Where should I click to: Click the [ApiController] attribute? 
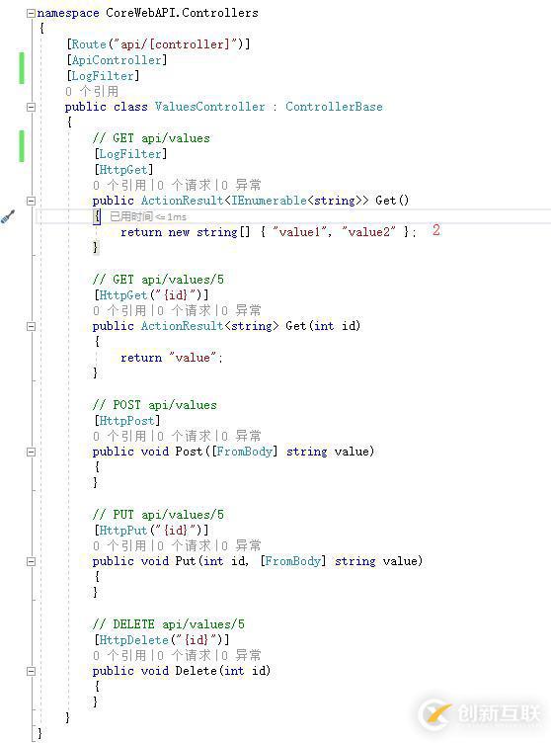[x=117, y=60]
